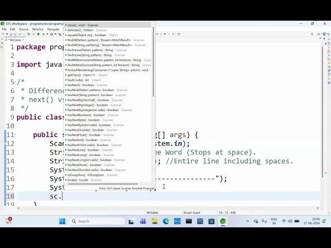Open the Run dropdown arrow
Screen dimensions: 331x248
pyautogui.click(x=55, y=34)
